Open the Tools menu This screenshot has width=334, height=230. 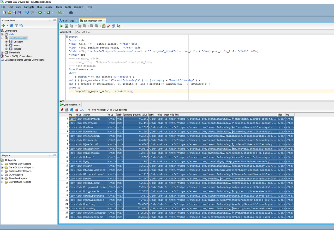pos(68,7)
